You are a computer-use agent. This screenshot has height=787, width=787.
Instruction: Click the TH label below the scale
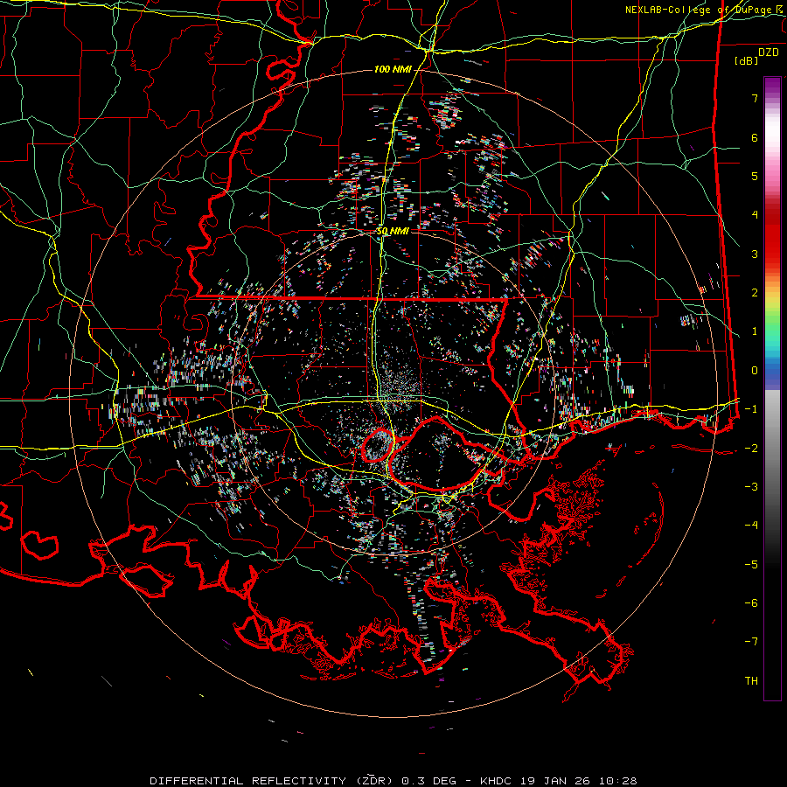(751, 681)
